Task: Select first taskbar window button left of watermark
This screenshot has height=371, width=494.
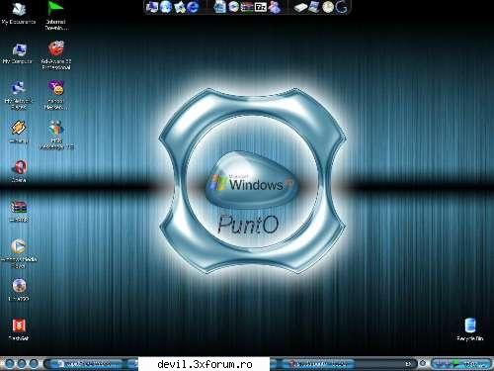Action: tap(85, 364)
